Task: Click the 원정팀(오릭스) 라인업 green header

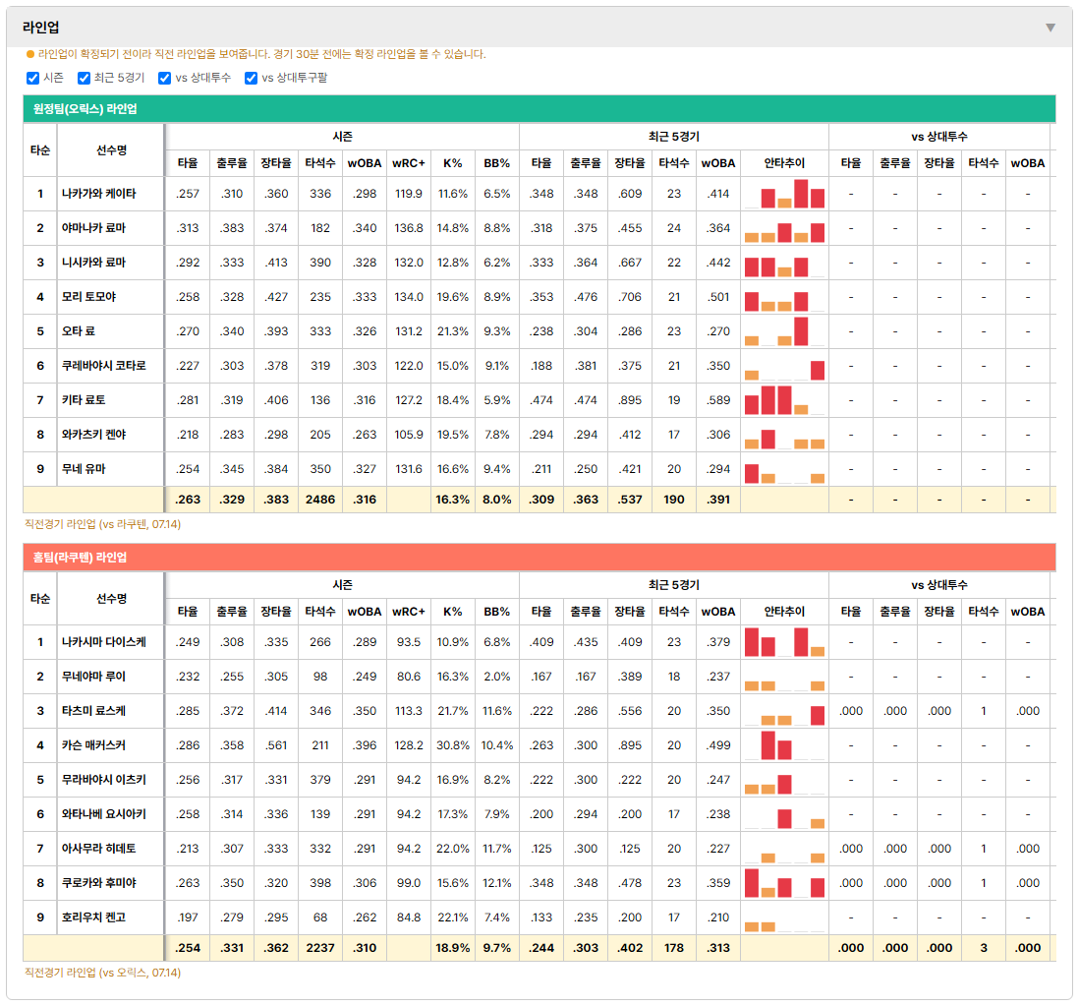Action: coord(539,109)
